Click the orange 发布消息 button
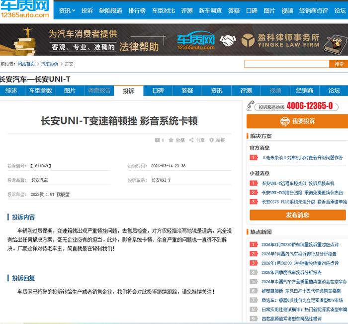348x324 pixels. 297,215
